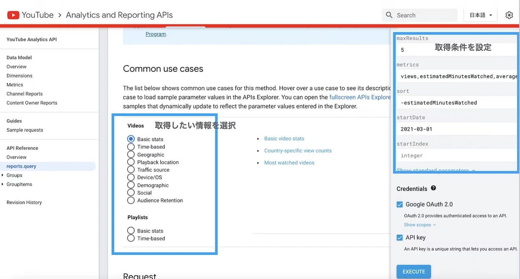Select the Geographic radio button
The image size is (520, 279).
pos(131,154)
